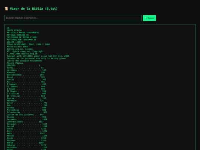Click the 'Typeset with pdfLATEX' line
The width and height of the screenshot is (200, 150).
click(x=38, y=56)
